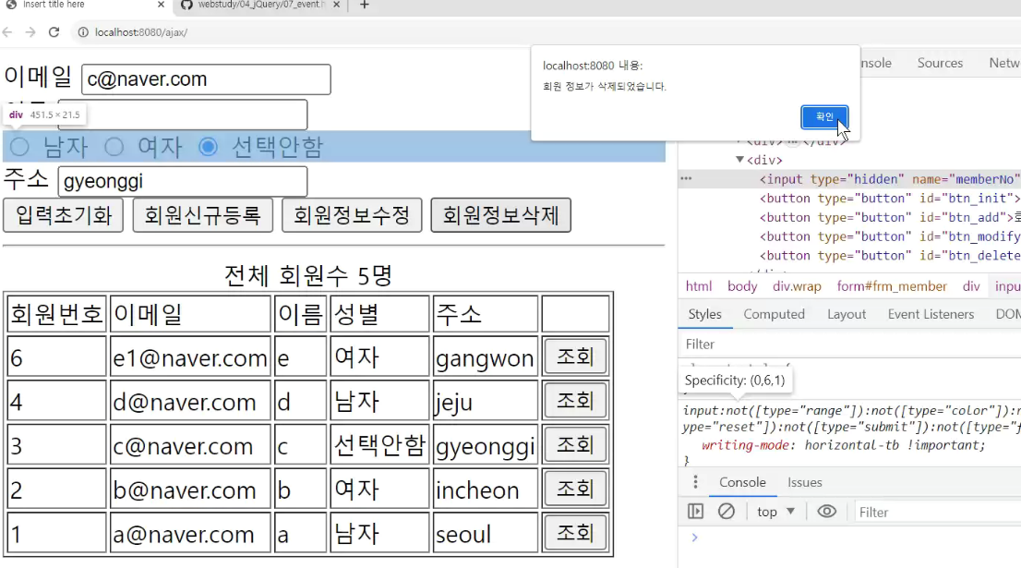Click the Styles Filter field
The height and width of the screenshot is (568, 1021).
pos(849,344)
